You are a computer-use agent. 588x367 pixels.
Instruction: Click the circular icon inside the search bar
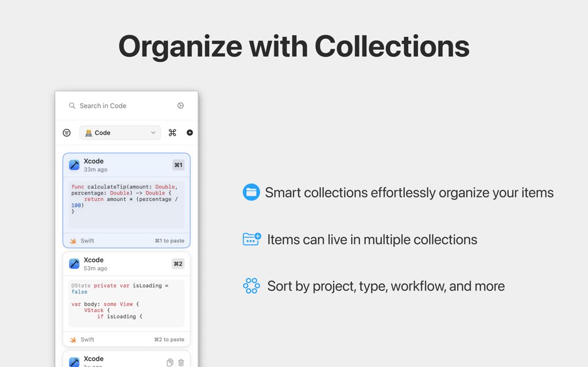180,106
